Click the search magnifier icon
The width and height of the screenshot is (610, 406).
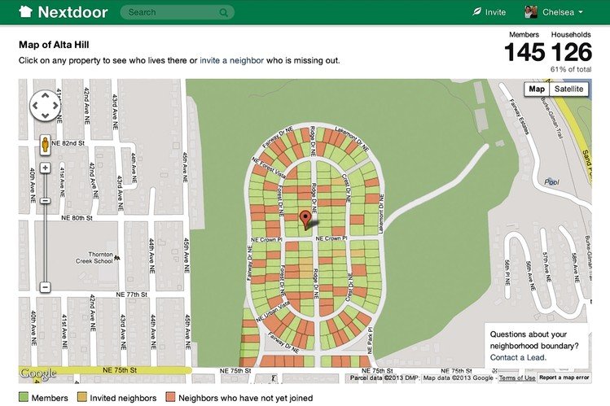pyautogui.click(x=223, y=12)
